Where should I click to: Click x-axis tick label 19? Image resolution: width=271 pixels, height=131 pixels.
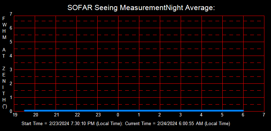(x=15, y=115)
